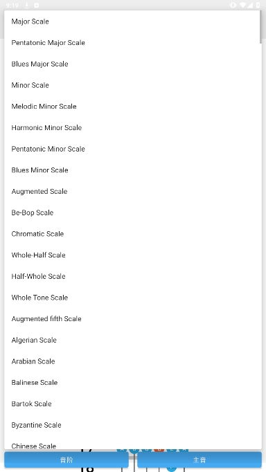Open the 主音 root note dropdown button

coord(199,460)
